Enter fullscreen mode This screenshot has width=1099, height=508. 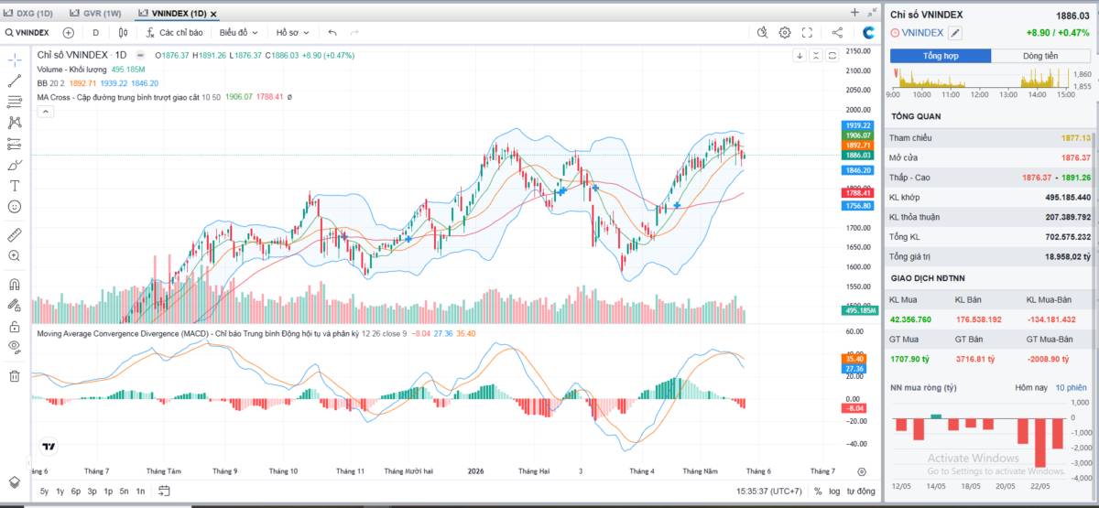click(x=807, y=32)
